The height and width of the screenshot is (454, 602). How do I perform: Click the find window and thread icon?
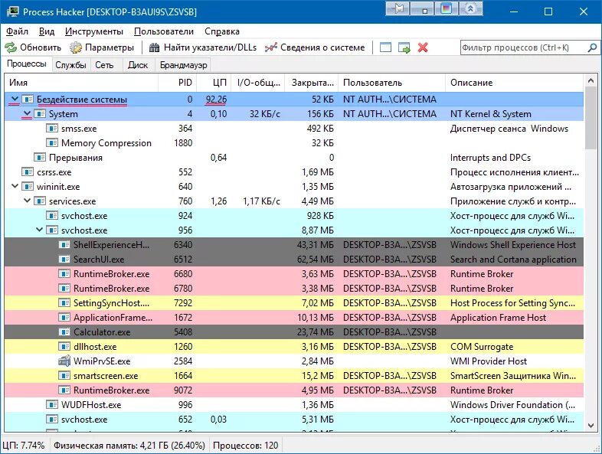(404, 47)
